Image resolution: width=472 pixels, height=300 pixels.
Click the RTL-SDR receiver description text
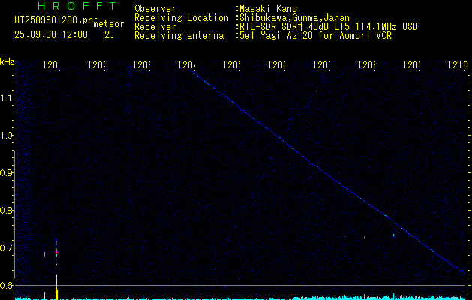pos(329,27)
